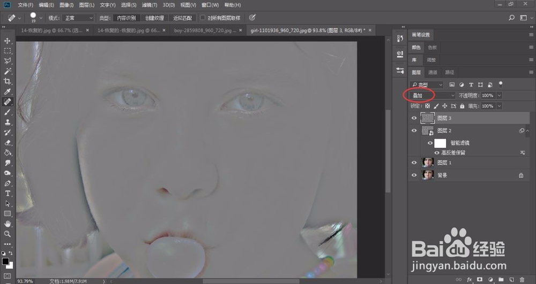Create a new fill or adjustment layer
The image size is (536, 284).
coord(490,280)
